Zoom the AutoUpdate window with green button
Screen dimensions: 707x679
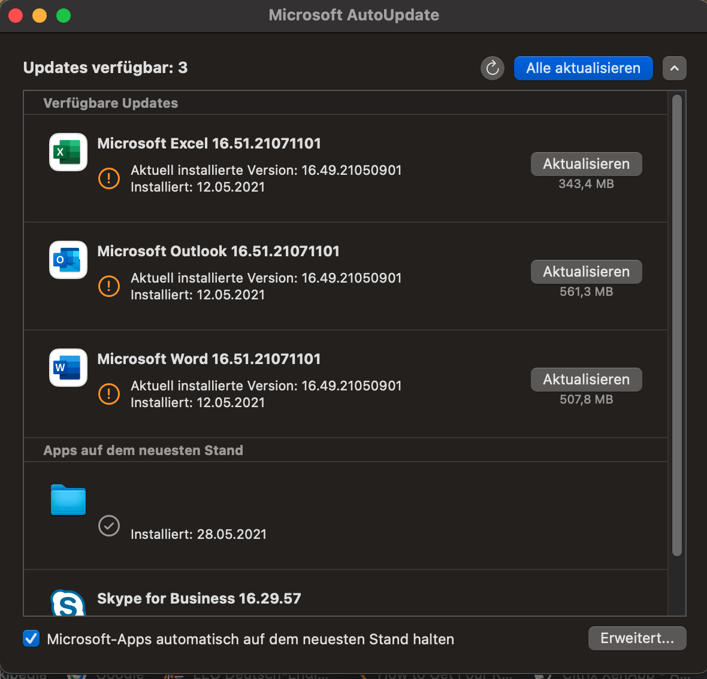click(64, 16)
